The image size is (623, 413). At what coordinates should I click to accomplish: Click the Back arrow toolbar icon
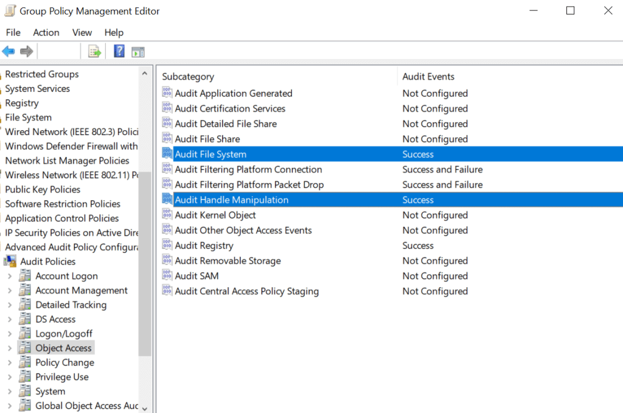pyautogui.click(x=9, y=51)
